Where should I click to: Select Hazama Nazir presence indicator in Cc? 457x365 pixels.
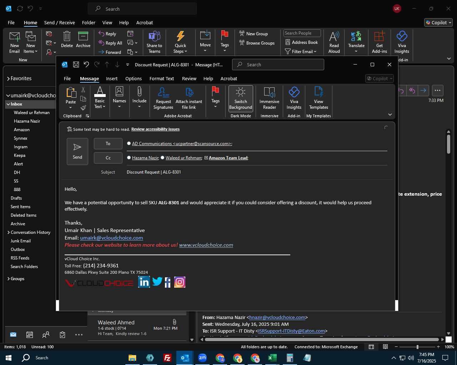(x=129, y=158)
